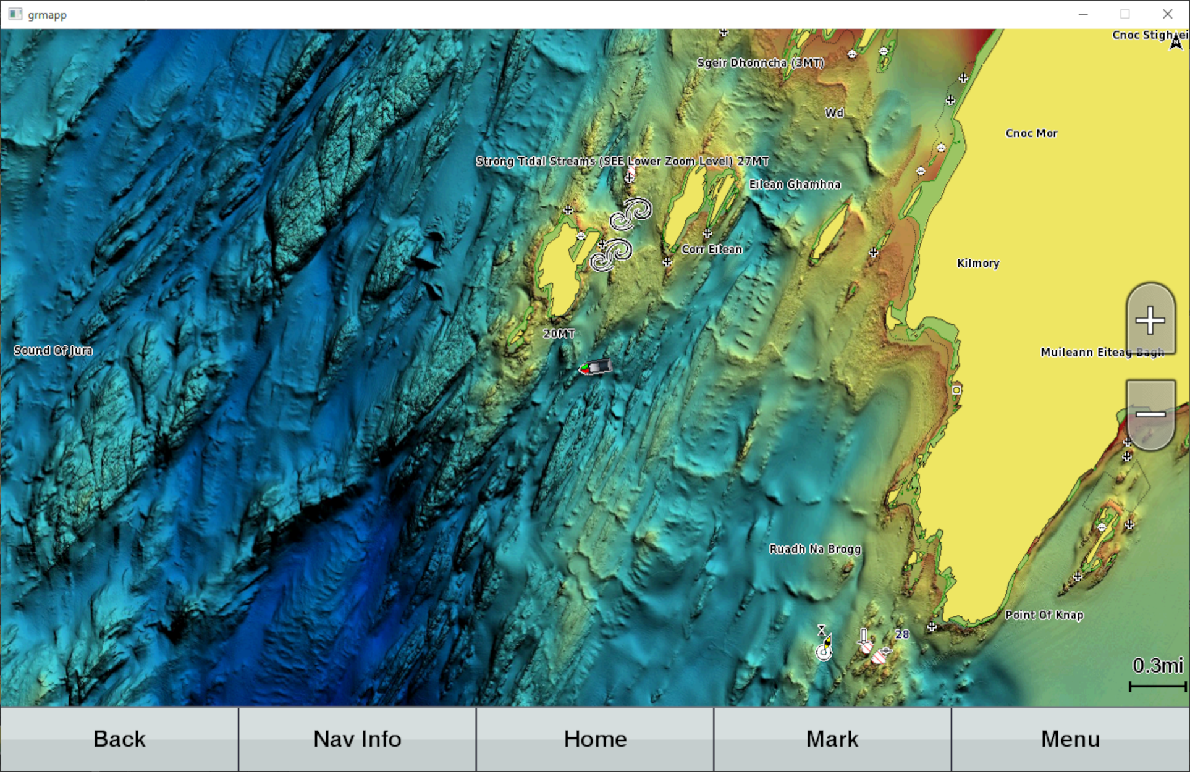Click the anchorage symbol near Muileann Eiteag Bagh
1190x772 pixels.
tap(956, 390)
